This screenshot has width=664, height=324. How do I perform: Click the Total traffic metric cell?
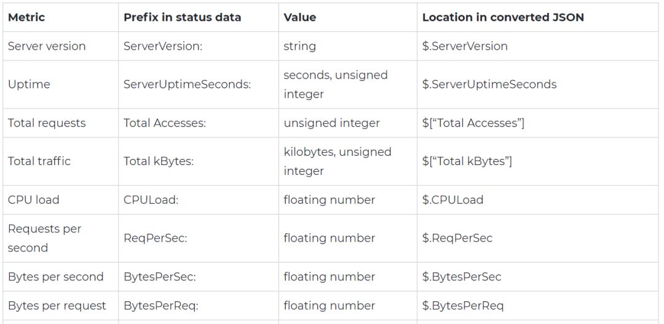pos(39,161)
